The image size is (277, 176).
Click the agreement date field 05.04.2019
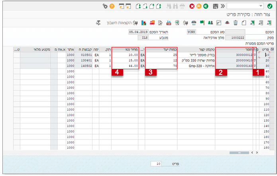pyautogui.click(x=139, y=32)
